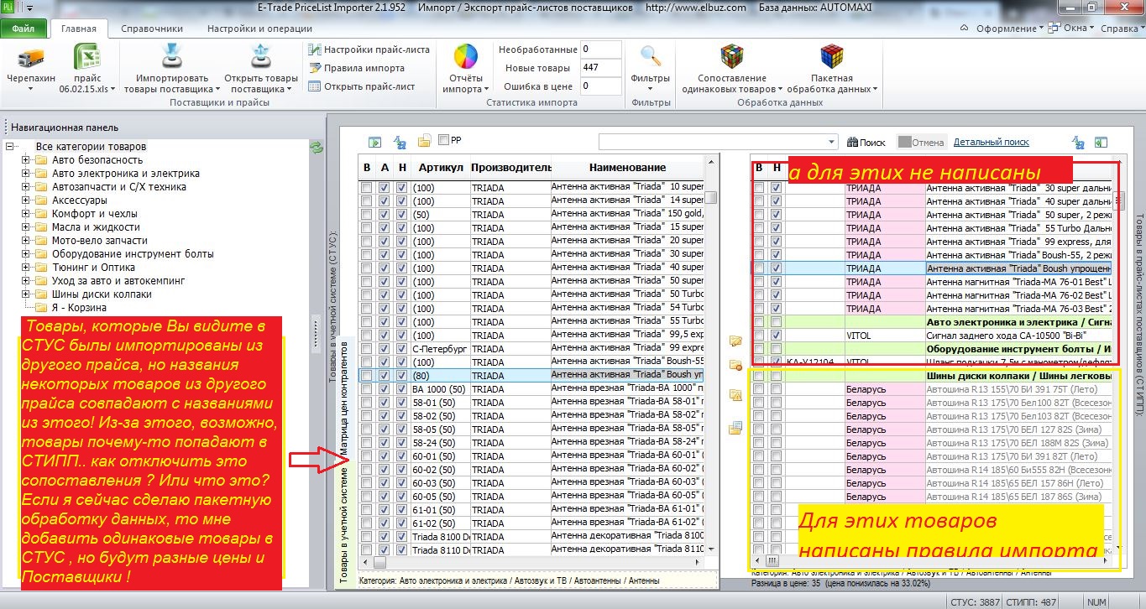This screenshot has height=609, width=1146.
Task: Toggle the А checkbox for article BA 1000 (50)
Action: [384, 389]
